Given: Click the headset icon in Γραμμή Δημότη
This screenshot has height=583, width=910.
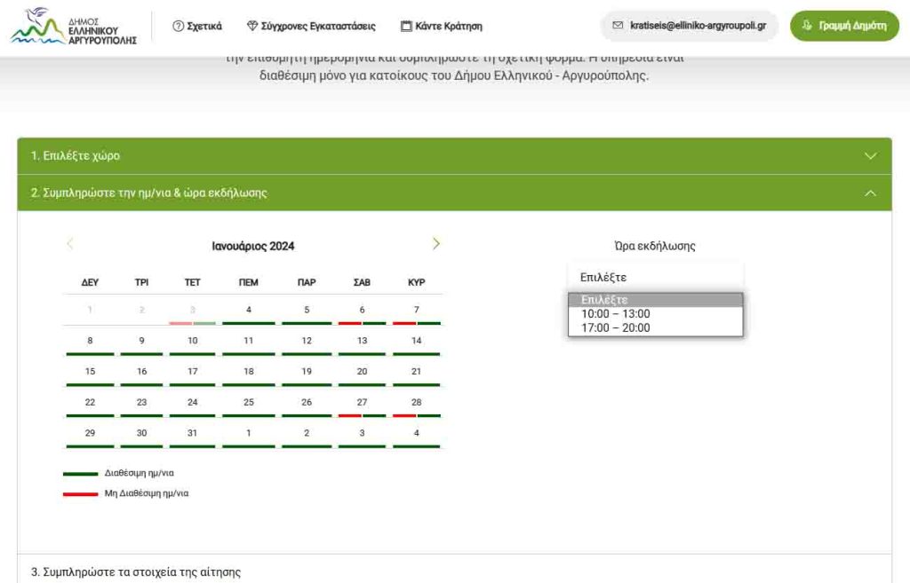Looking at the screenshot, I should point(807,26).
